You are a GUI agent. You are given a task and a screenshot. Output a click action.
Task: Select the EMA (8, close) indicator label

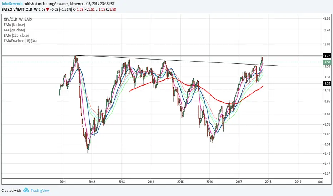click(x=14, y=25)
